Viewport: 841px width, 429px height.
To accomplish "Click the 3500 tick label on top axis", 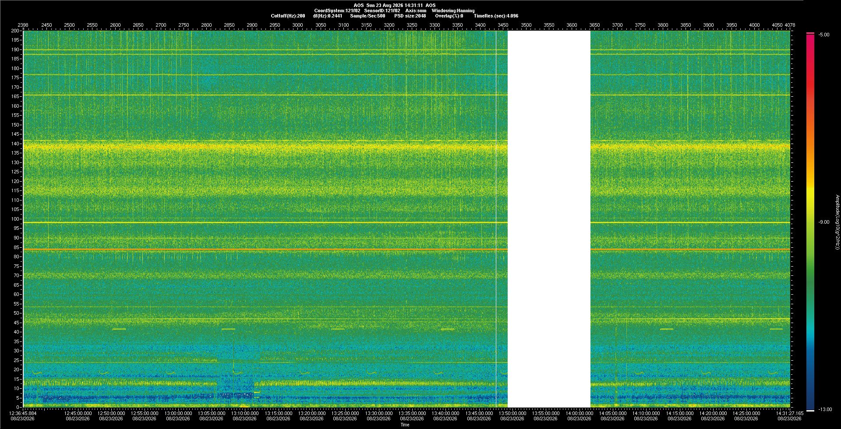I will click(526, 25).
